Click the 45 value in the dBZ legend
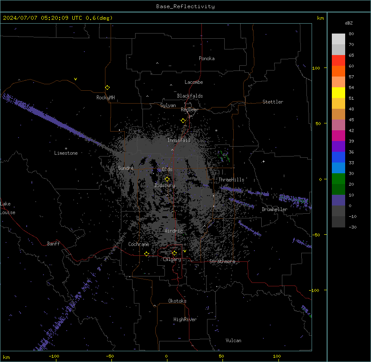Screen dimensions: 371x362 coord(351,120)
